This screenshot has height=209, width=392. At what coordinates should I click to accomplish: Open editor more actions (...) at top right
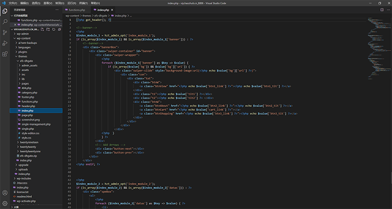(x=389, y=10)
